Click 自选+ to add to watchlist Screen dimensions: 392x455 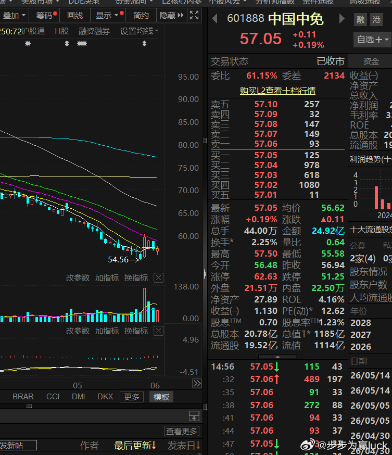click(369, 40)
